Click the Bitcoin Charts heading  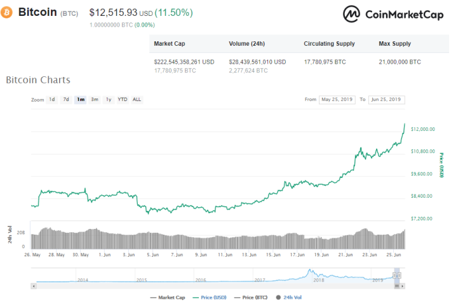(38, 79)
